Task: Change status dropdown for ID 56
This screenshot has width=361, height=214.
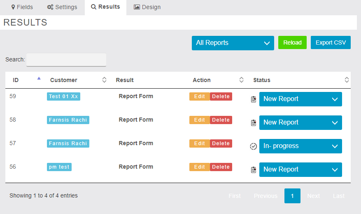Action: [300, 169]
